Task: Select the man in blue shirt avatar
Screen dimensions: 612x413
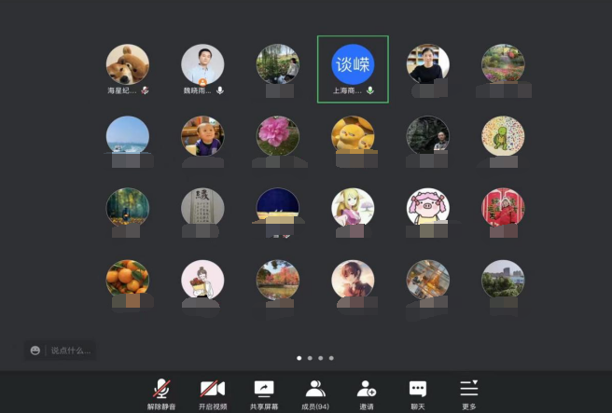Action: (x=202, y=64)
